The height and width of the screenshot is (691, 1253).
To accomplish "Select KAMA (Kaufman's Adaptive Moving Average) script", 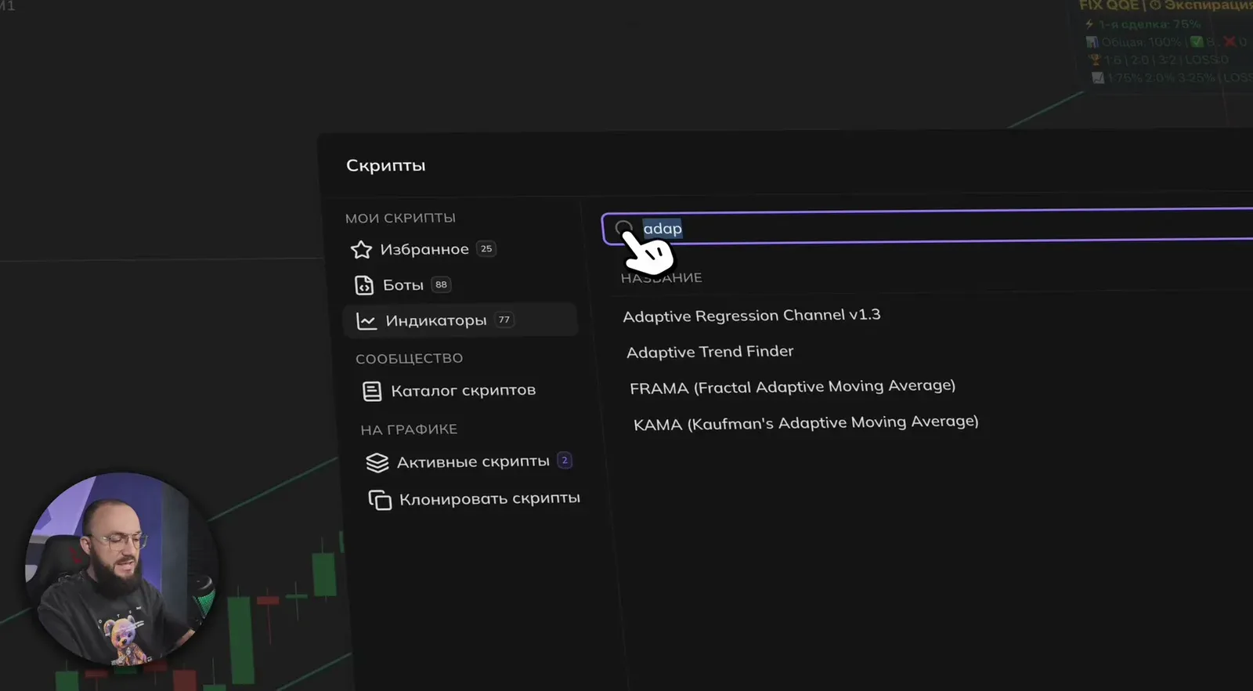I will (806, 423).
